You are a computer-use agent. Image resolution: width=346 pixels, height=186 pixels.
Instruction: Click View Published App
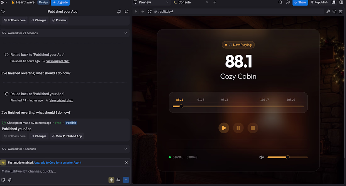point(67,136)
